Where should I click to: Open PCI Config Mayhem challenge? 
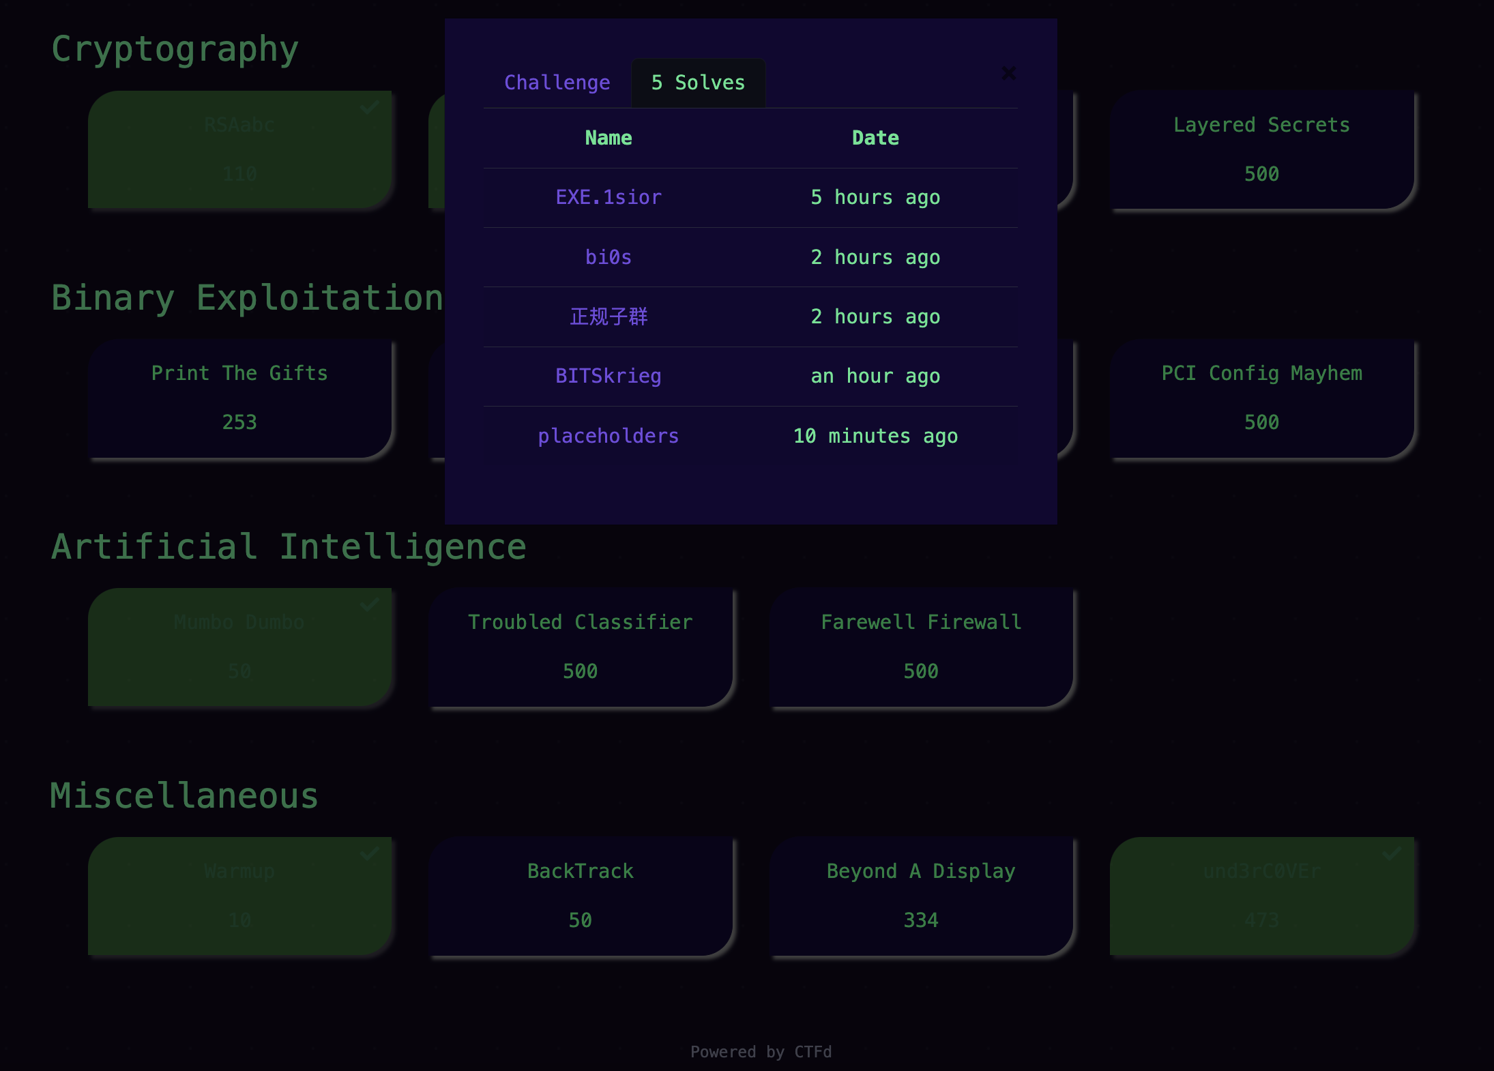(1261, 398)
